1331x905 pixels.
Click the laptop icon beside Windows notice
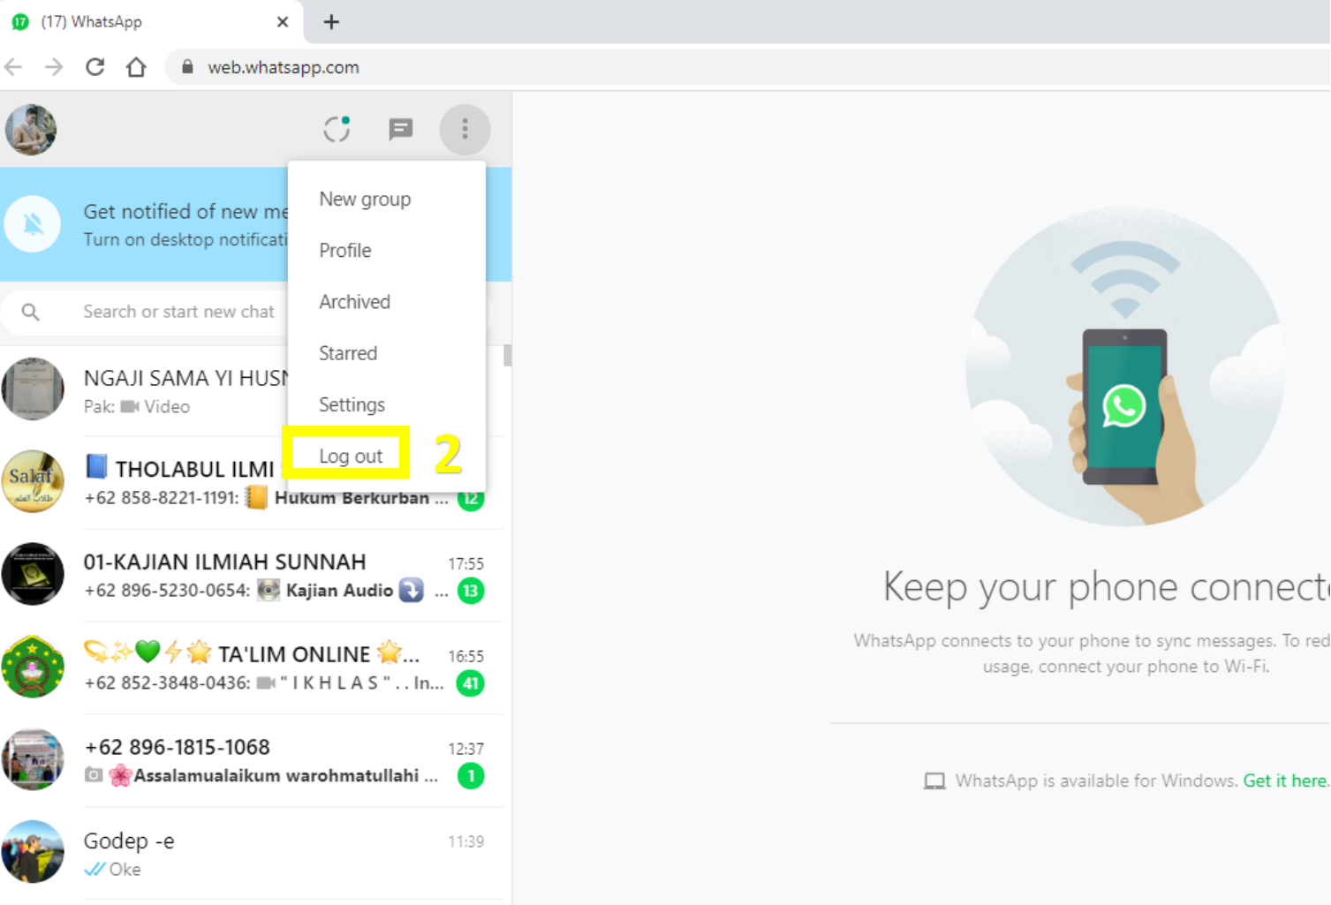[x=934, y=781]
